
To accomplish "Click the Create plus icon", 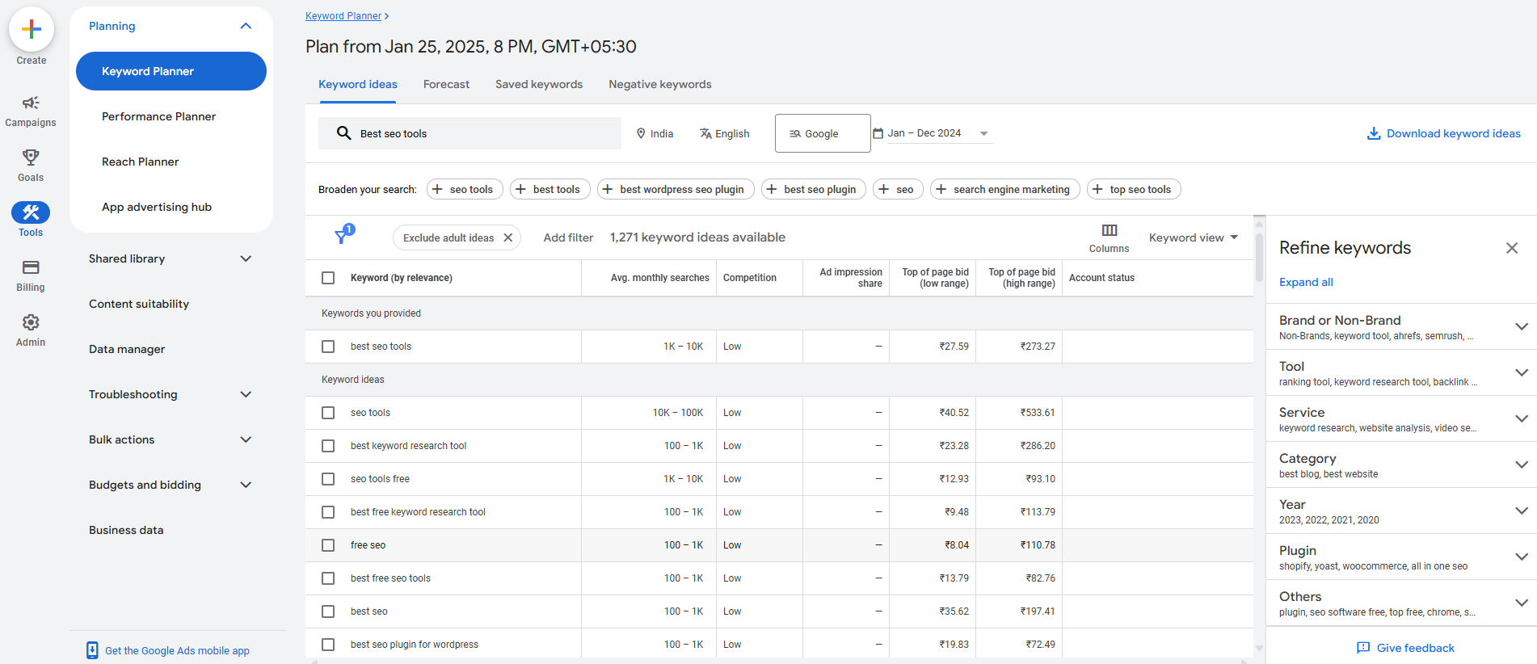I will pyautogui.click(x=31, y=30).
